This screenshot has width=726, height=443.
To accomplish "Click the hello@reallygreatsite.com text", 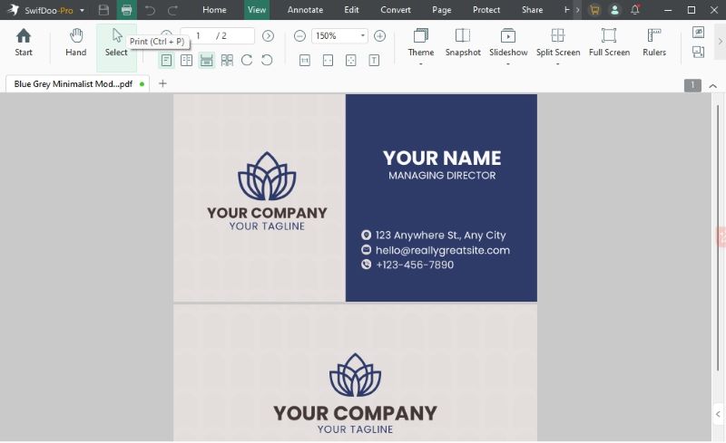I will (442, 250).
